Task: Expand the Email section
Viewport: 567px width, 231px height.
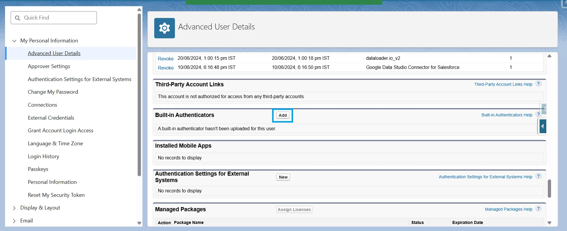Action: 14,221
